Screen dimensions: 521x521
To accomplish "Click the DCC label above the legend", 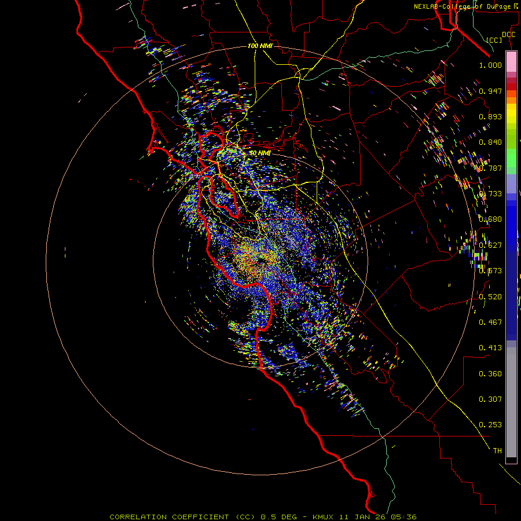I will pos(508,35).
